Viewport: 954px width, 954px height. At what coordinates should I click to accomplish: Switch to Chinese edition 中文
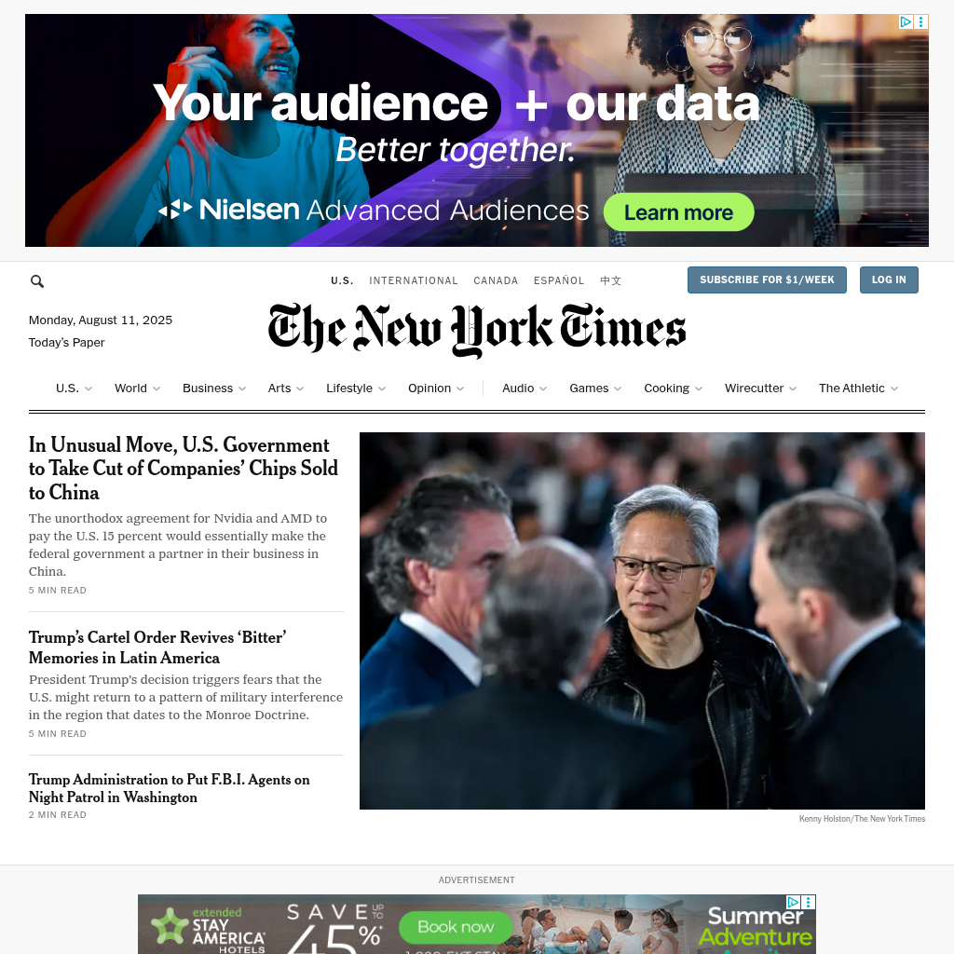(x=610, y=280)
